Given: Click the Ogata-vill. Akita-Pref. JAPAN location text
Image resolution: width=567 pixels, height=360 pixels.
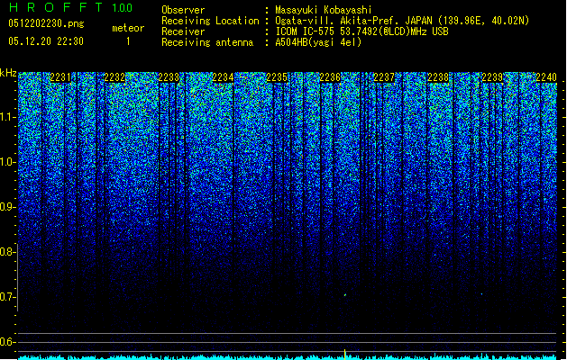Looking at the screenshot, I should pyautogui.click(x=402, y=21).
